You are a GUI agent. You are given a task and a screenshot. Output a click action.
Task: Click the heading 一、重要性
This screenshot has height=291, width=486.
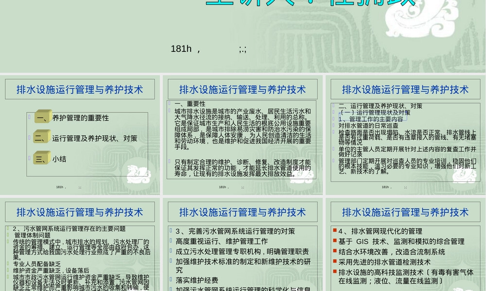pos(190,104)
